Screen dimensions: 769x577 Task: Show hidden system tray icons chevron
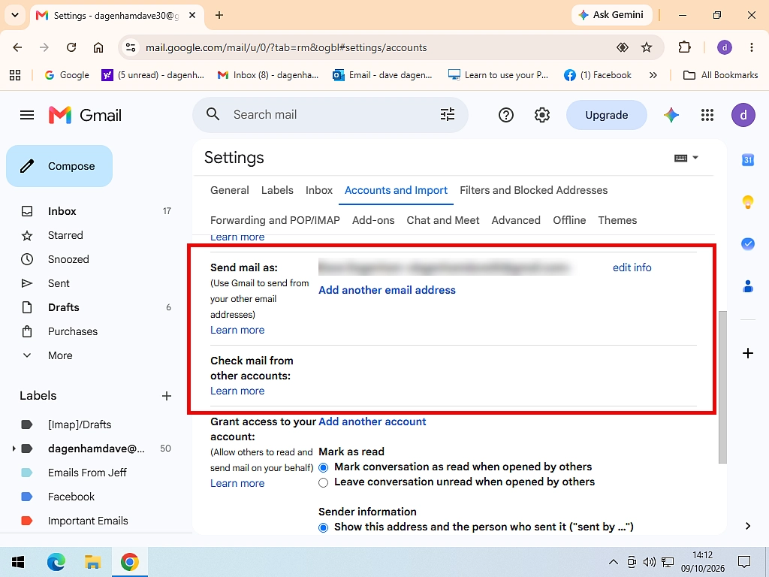[613, 562]
